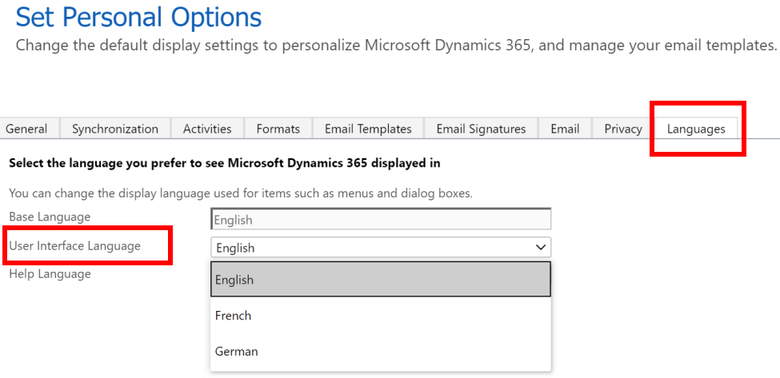Viewport: 780px width, 378px height.
Task: Open the Email Signatures tab
Action: 481,129
